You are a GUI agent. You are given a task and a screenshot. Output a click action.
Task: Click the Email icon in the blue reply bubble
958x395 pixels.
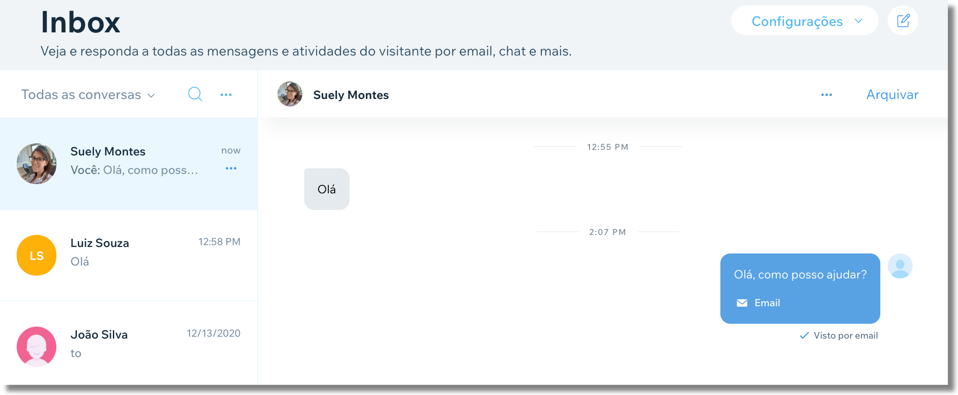coord(742,303)
